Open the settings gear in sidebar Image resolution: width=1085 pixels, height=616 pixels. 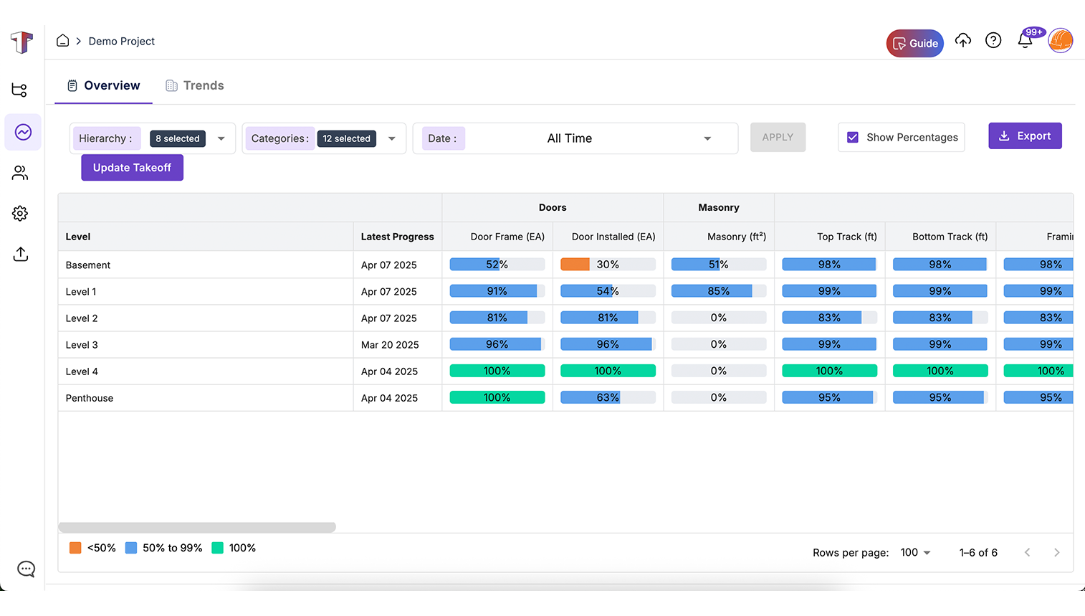tap(20, 213)
